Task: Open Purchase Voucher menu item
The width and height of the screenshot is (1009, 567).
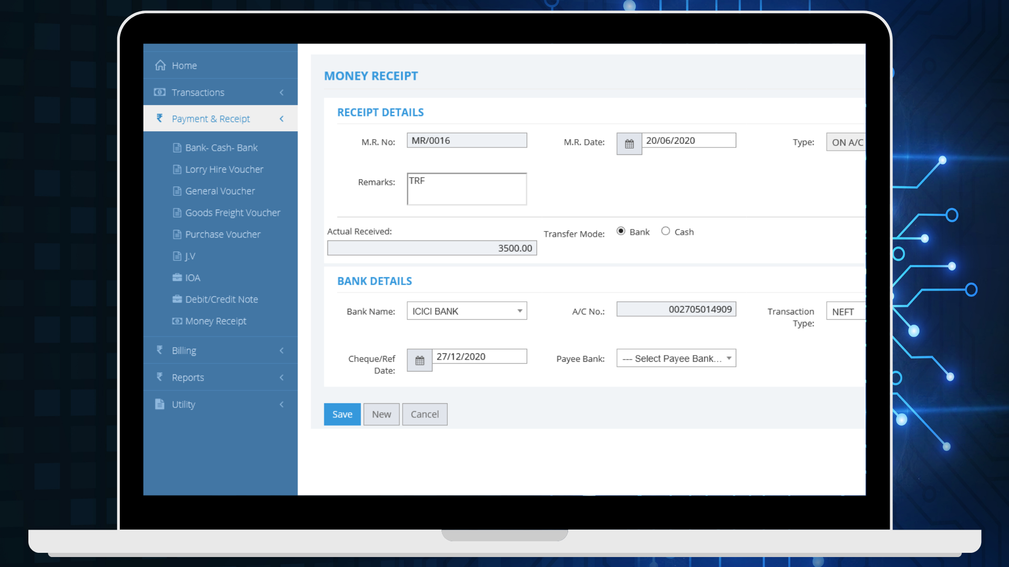Action: click(222, 234)
